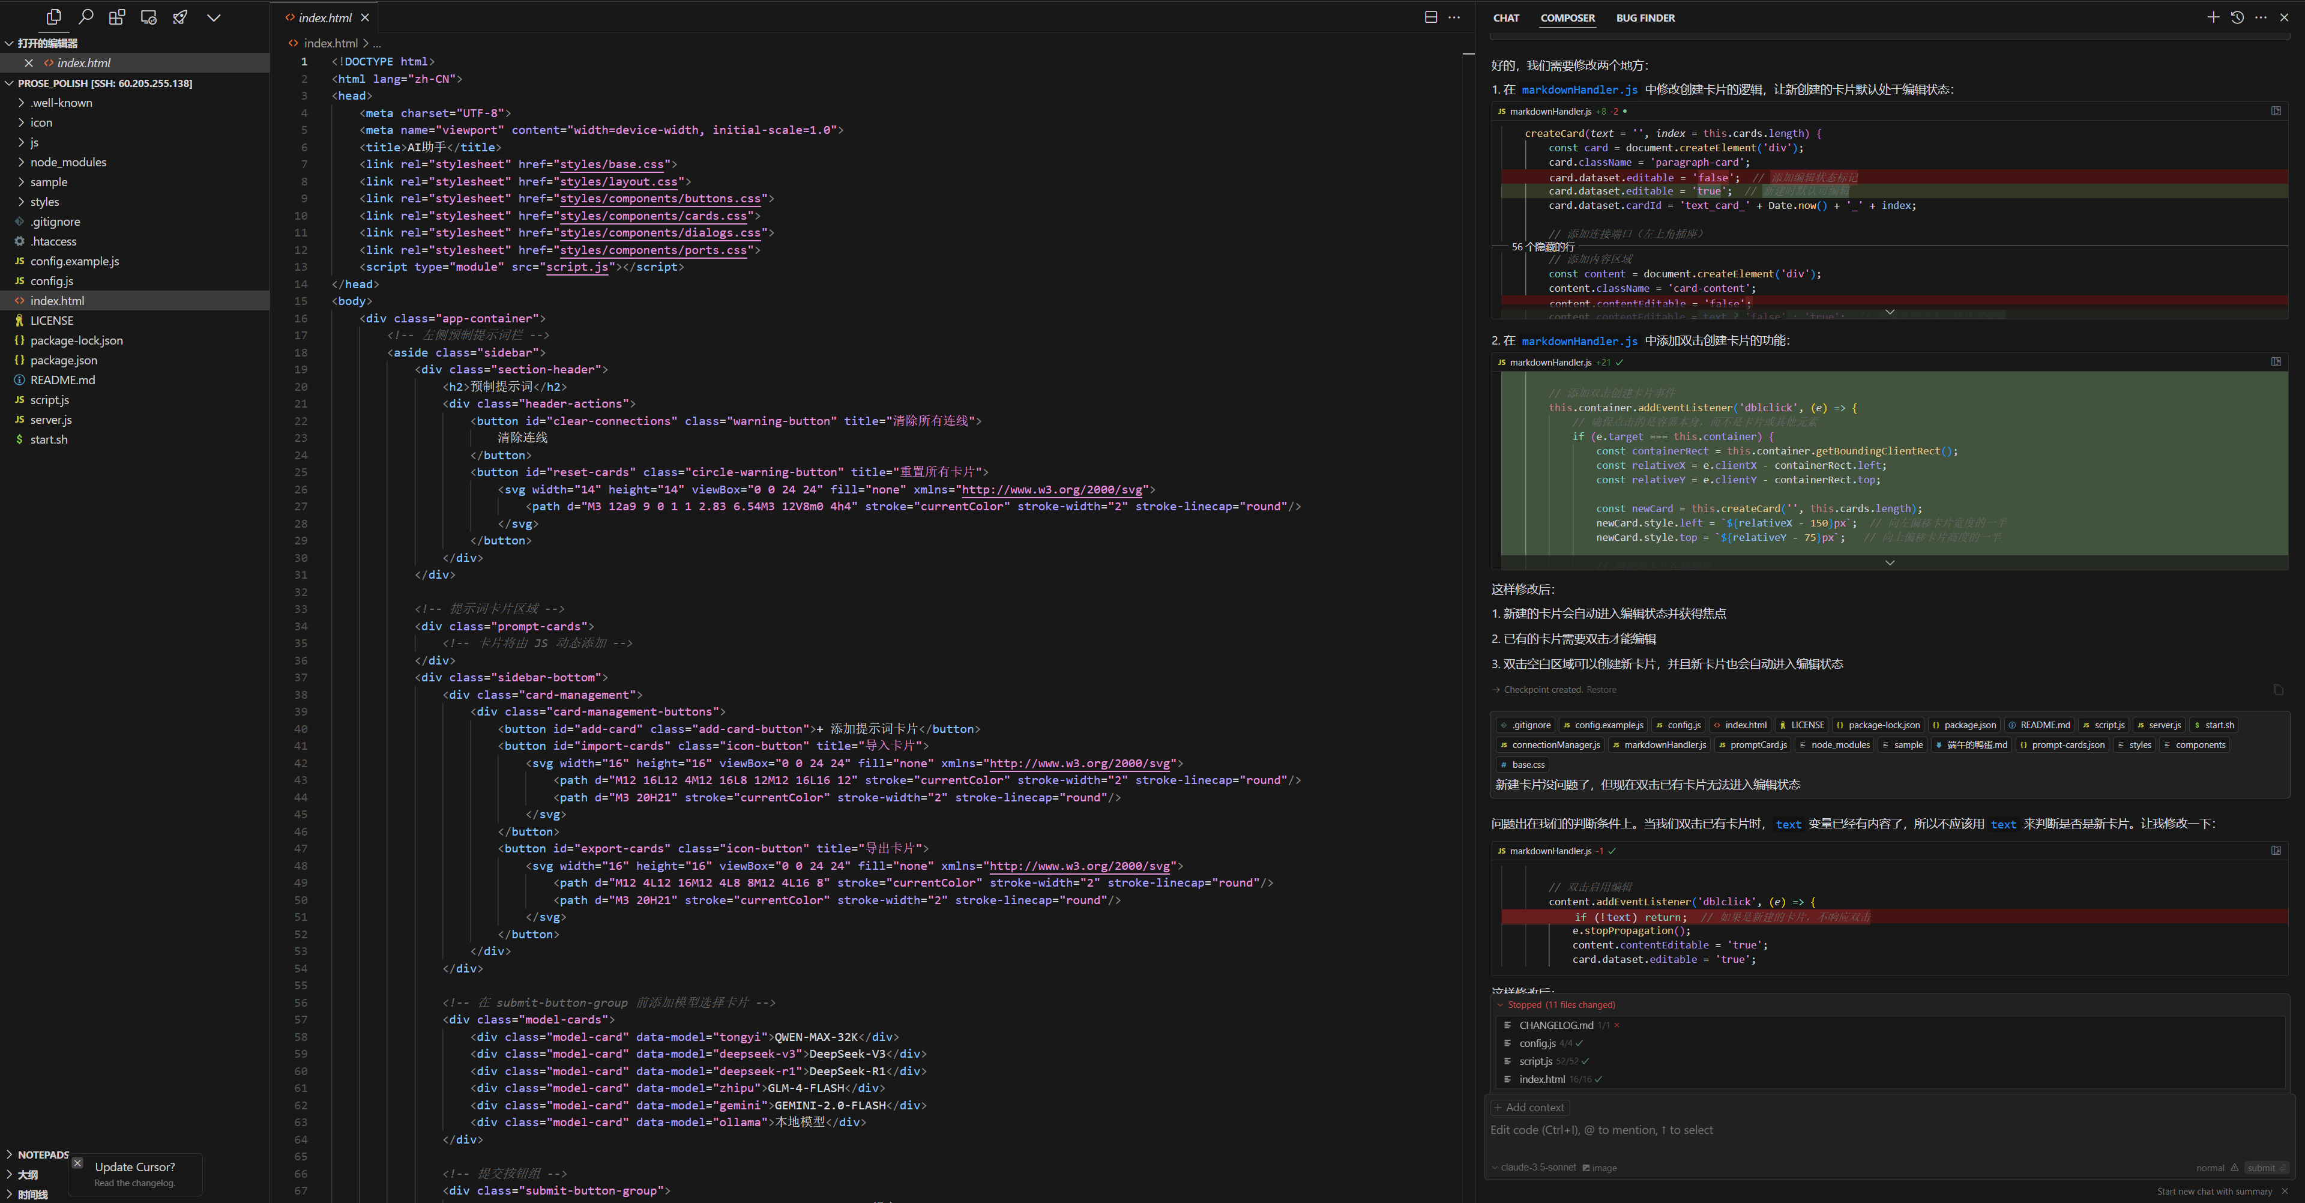Viewport: 2305px width, 1203px height.
Task: Collapse the Stopped files changed list
Action: pos(1501,1004)
